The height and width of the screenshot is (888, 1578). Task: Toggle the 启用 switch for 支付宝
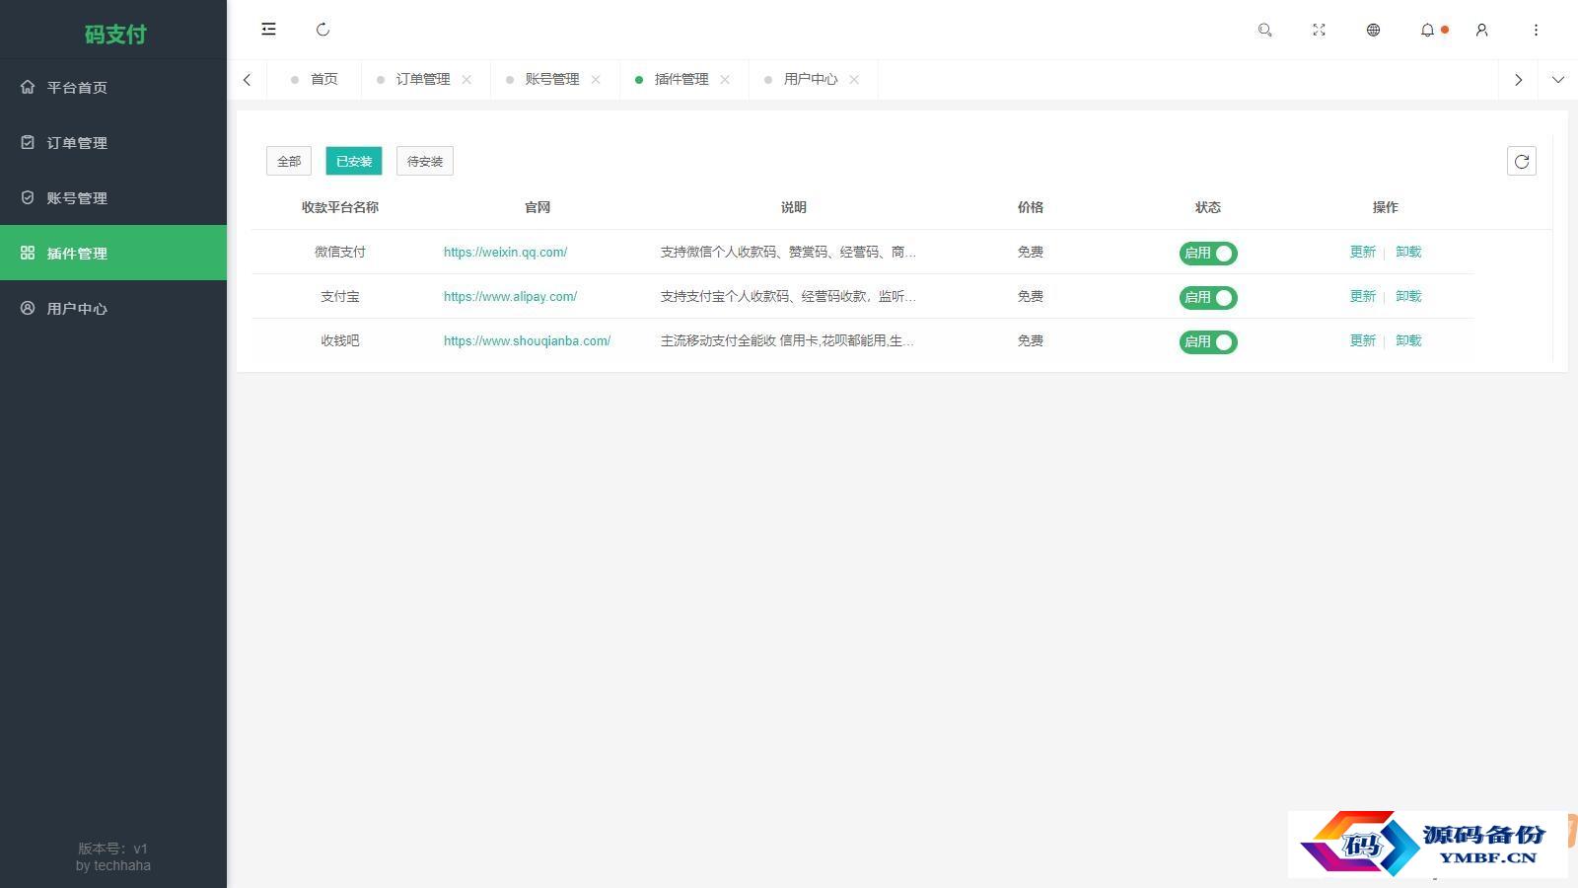point(1208,297)
